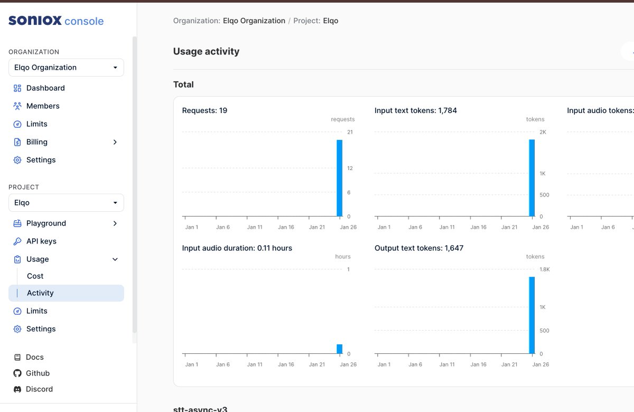Click "Input audio duration: 0.11 hours" label
The width and height of the screenshot is (634, 412).
point(237,248)
